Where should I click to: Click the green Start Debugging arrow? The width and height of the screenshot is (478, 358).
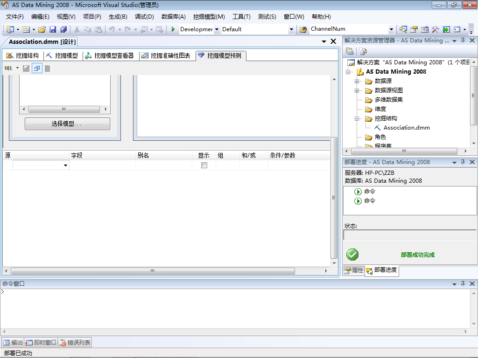173,29
